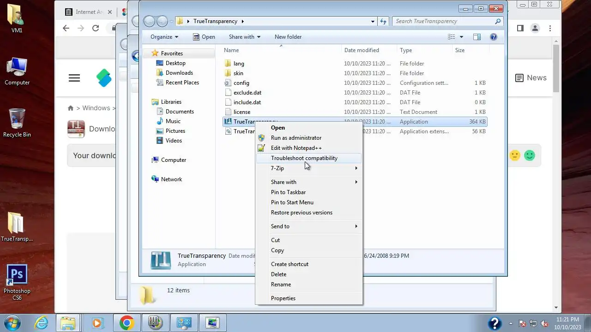Select Downloads in Favorites
The width and height of the screenshot is (591, 332).
point(175,73)
